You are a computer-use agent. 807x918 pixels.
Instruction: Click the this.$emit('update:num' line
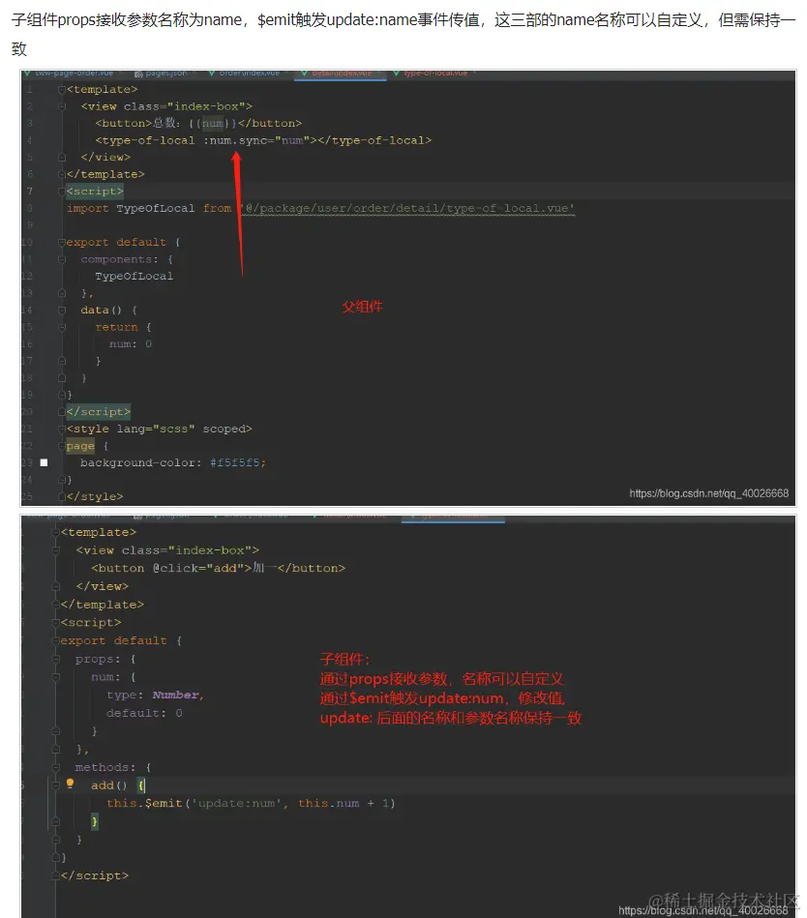(251, 804)
